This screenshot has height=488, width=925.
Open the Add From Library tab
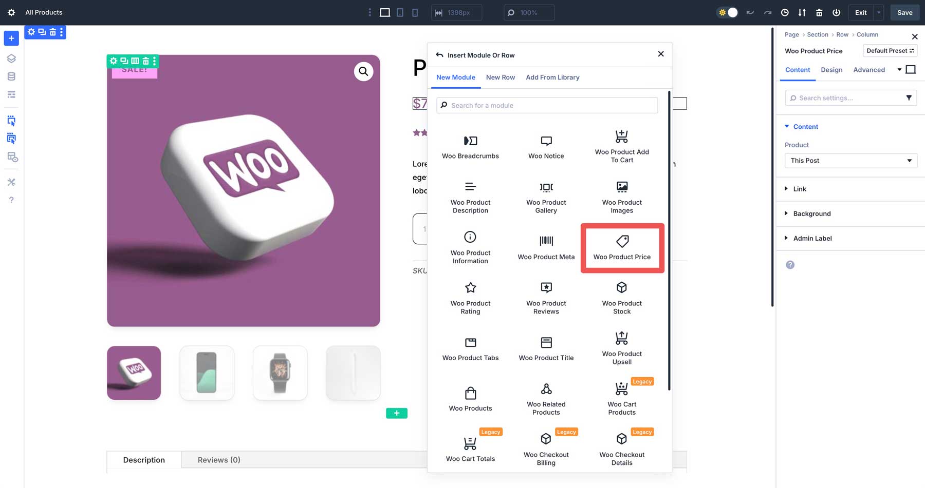coord(552,77)
